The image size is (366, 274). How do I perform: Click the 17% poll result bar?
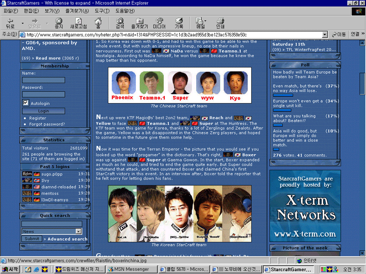click(x=278, y=125)
